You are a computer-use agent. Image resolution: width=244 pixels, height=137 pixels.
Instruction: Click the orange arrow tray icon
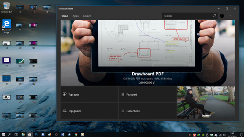coord(190,135)
